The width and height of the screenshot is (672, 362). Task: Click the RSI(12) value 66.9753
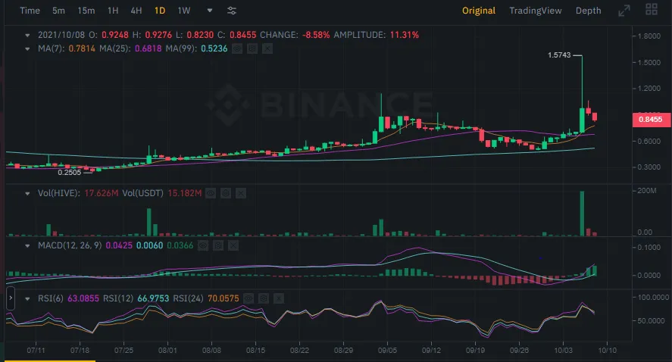pos(153,298)
